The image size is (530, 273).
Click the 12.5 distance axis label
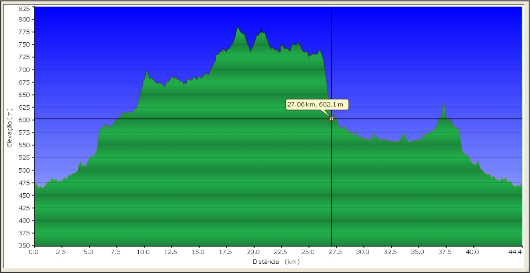(x=171, y=252)
